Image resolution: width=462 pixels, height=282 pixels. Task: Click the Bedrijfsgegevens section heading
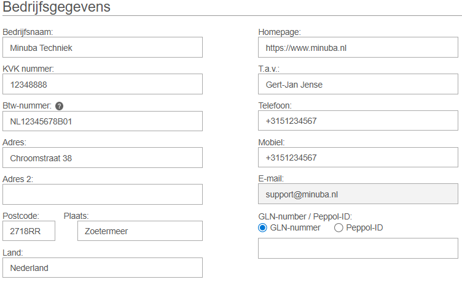point(57,7)
